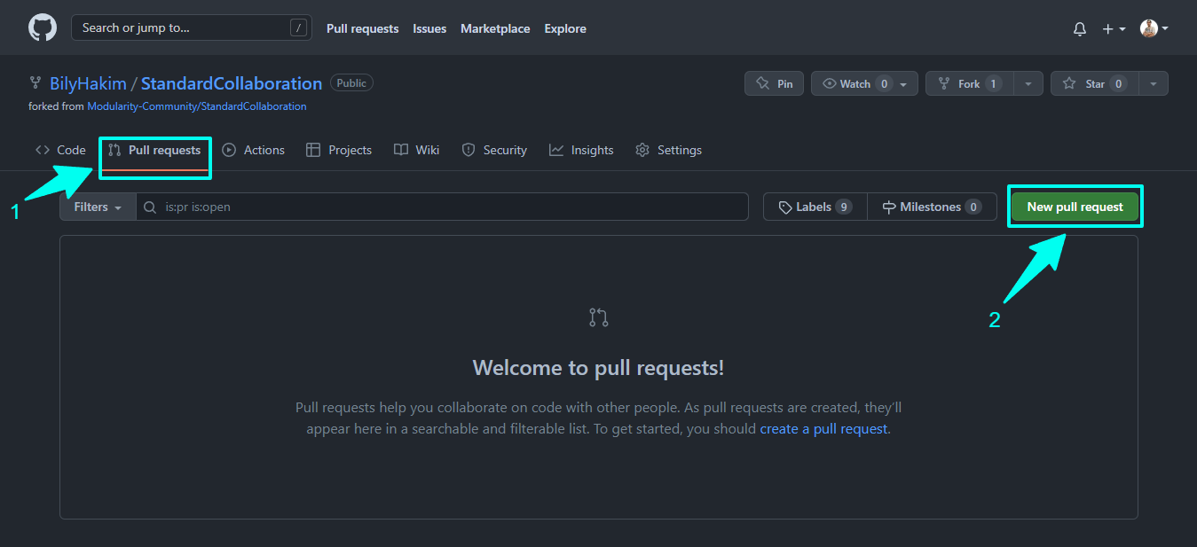Viewport: 1197px width, 547px height.
Task: Open repository Settings gear
Action: (x=668, y=150)
